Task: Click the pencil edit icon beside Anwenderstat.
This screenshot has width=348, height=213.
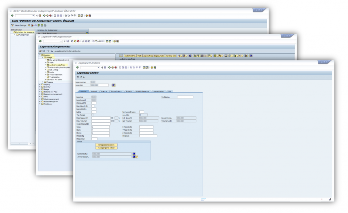Action: tap(137, 157)
